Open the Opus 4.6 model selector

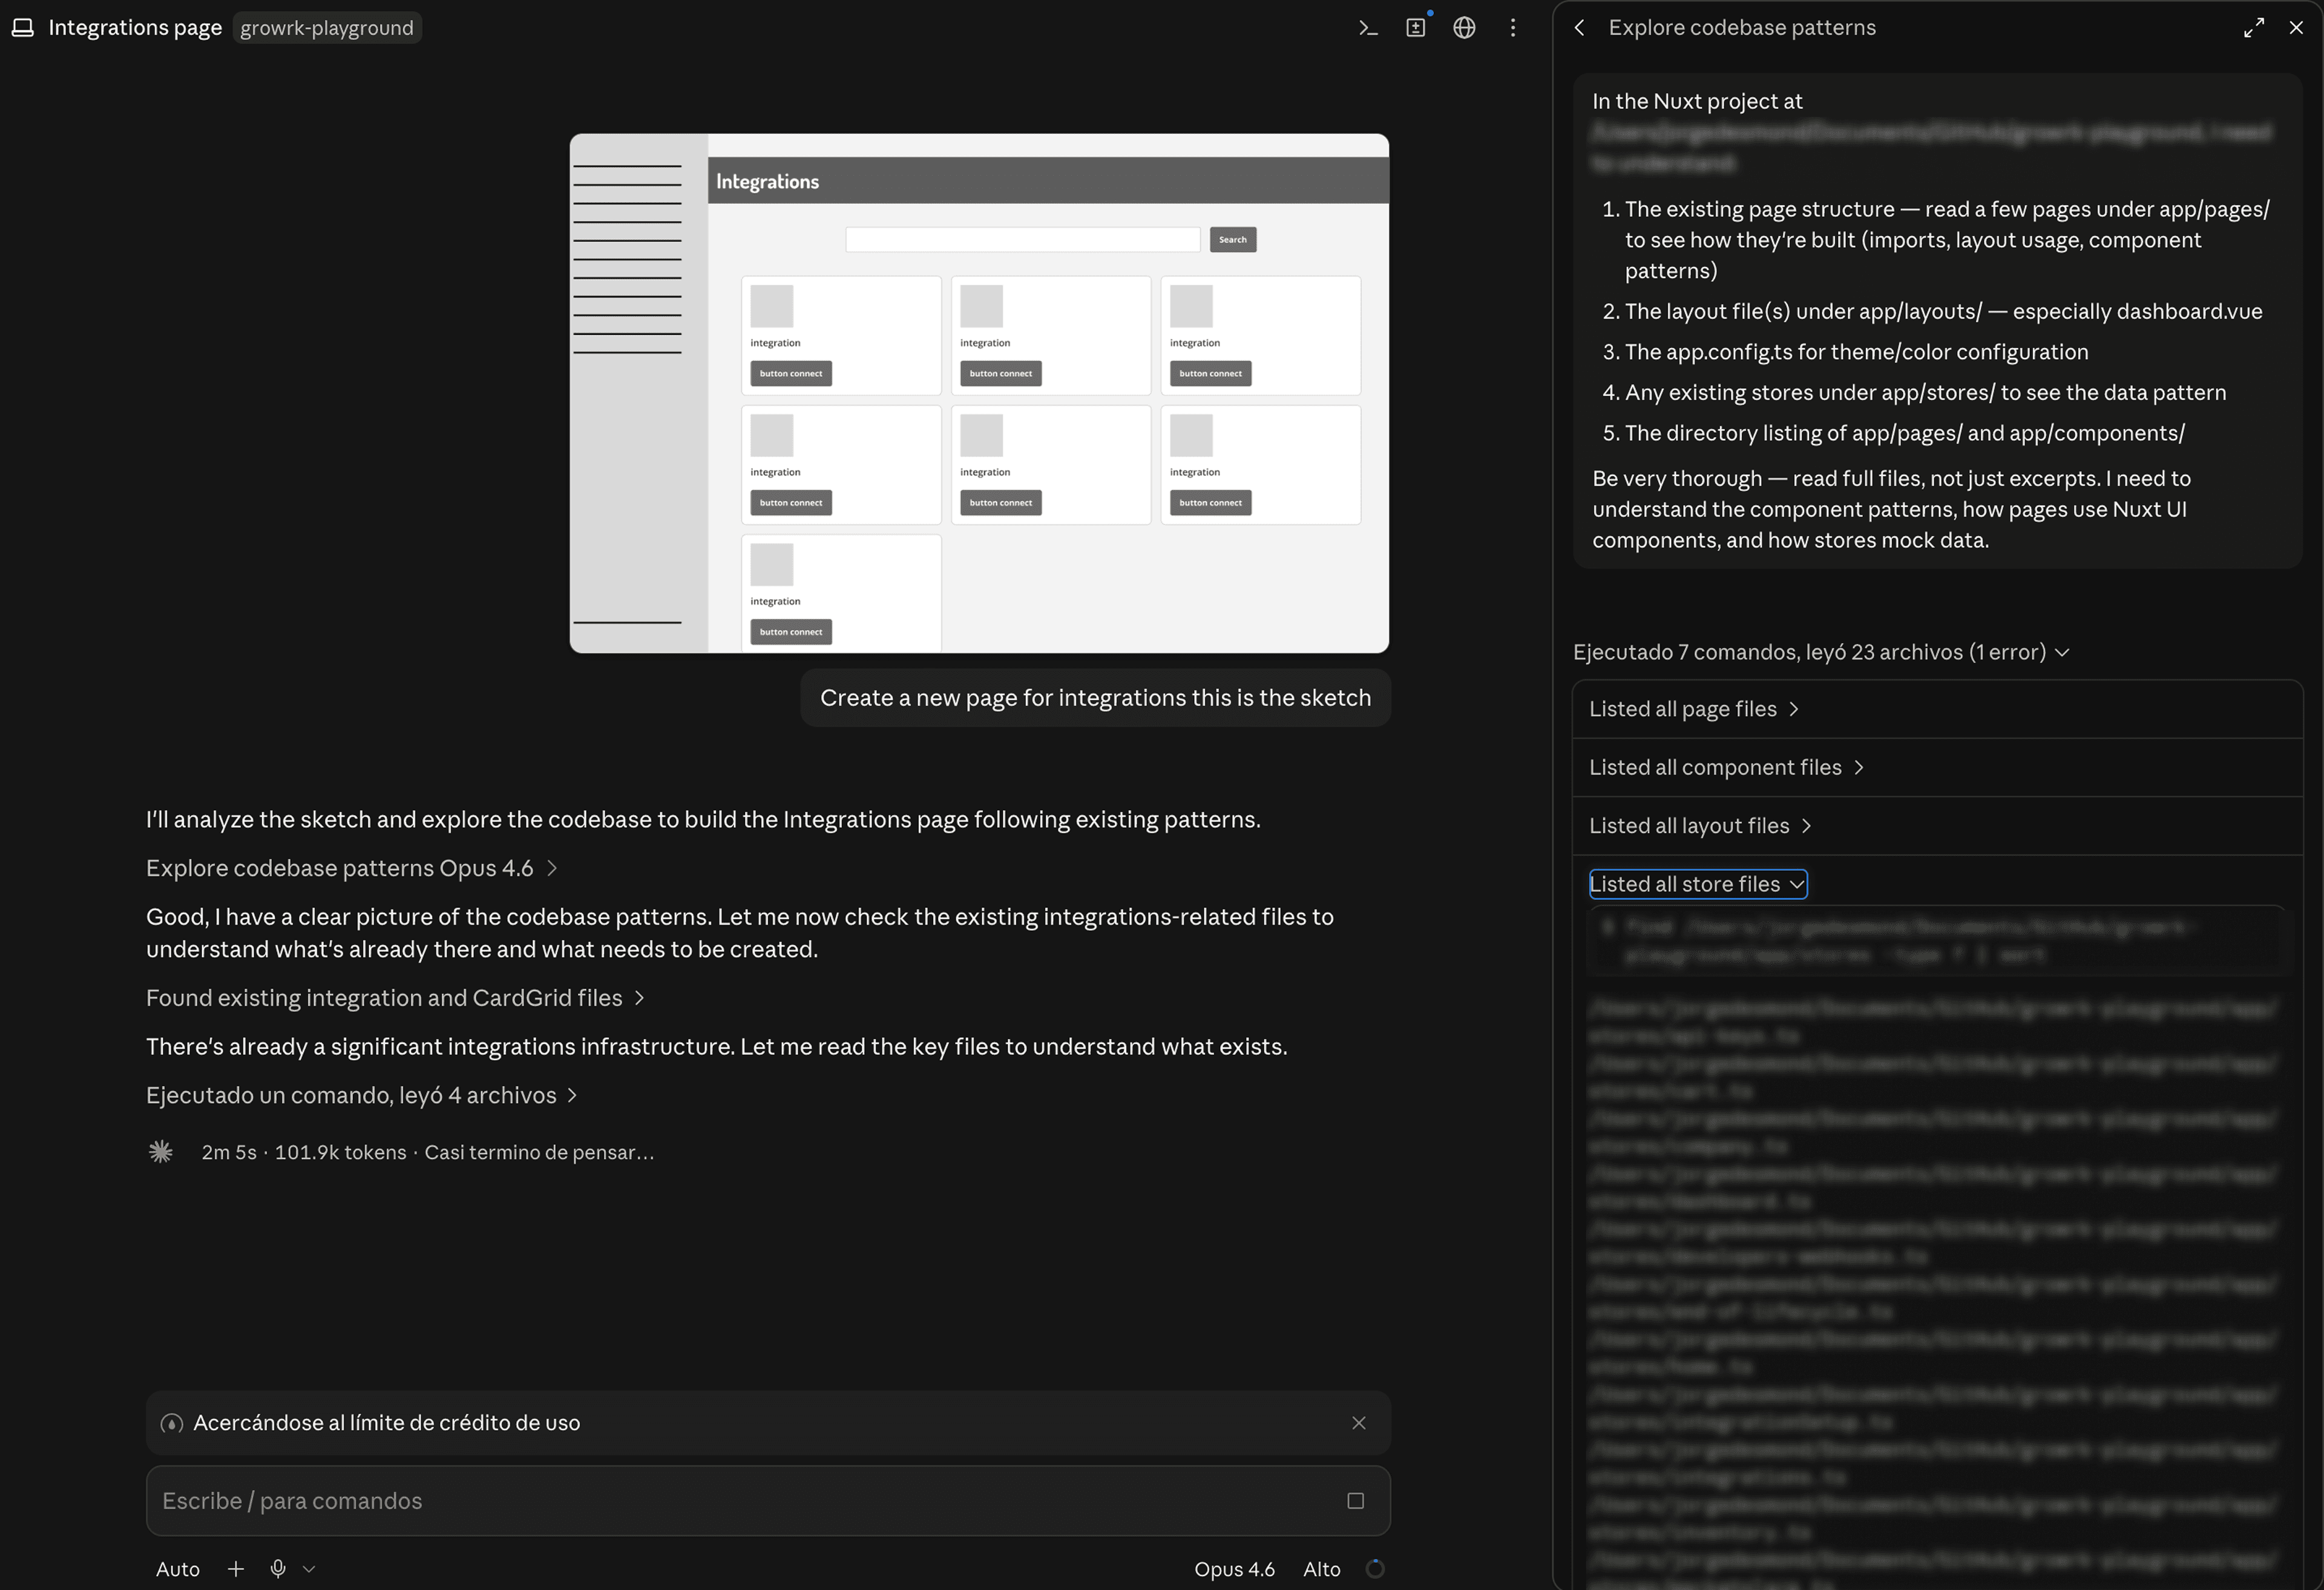(1234, 1568)
